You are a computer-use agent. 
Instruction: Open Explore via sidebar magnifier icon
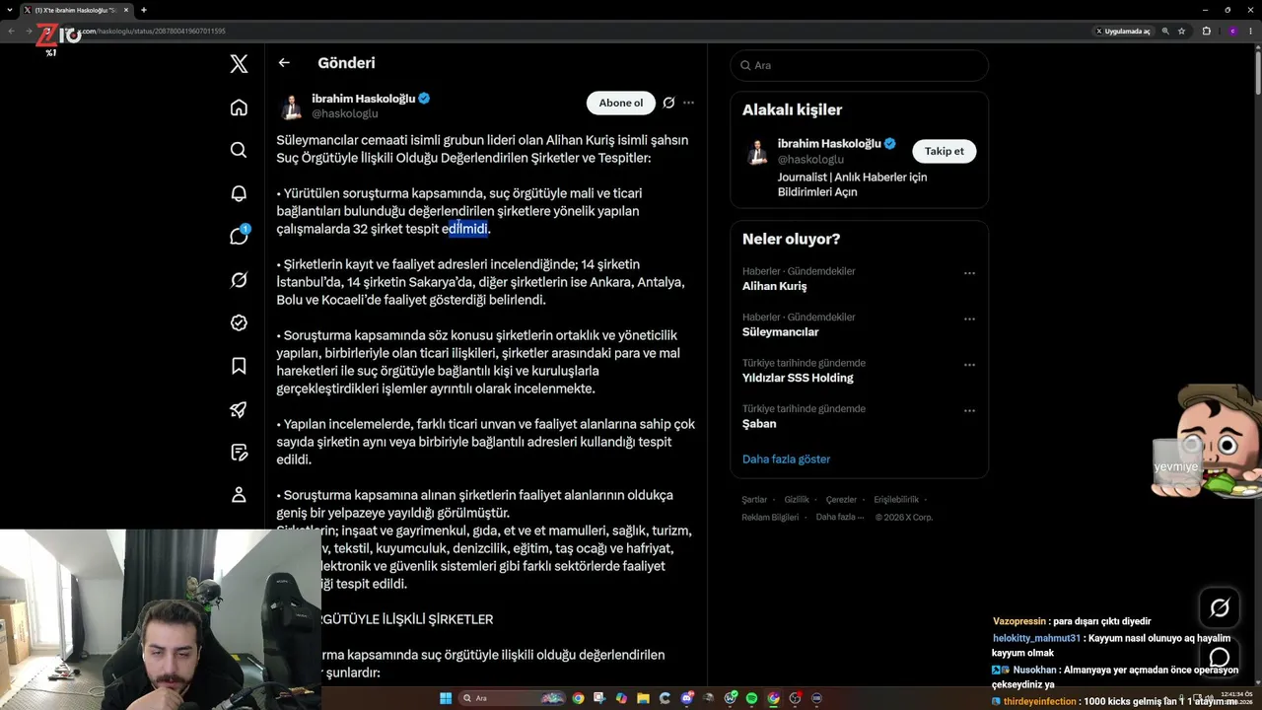[239, 150]
